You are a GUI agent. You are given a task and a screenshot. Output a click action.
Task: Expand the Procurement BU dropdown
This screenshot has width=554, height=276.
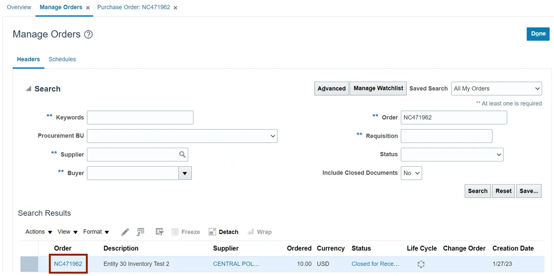pyautogui.click(x=273, y=136)
